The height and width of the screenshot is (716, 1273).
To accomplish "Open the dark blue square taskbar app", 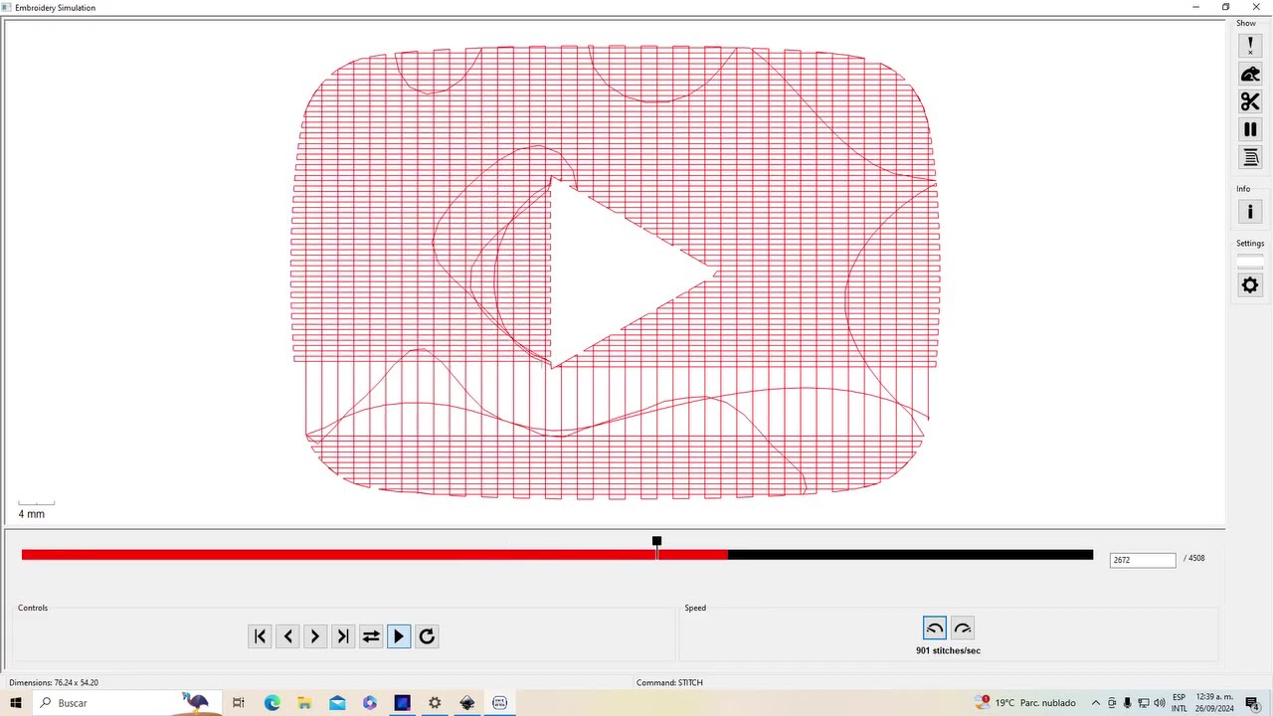I will (x=402, y=703).
